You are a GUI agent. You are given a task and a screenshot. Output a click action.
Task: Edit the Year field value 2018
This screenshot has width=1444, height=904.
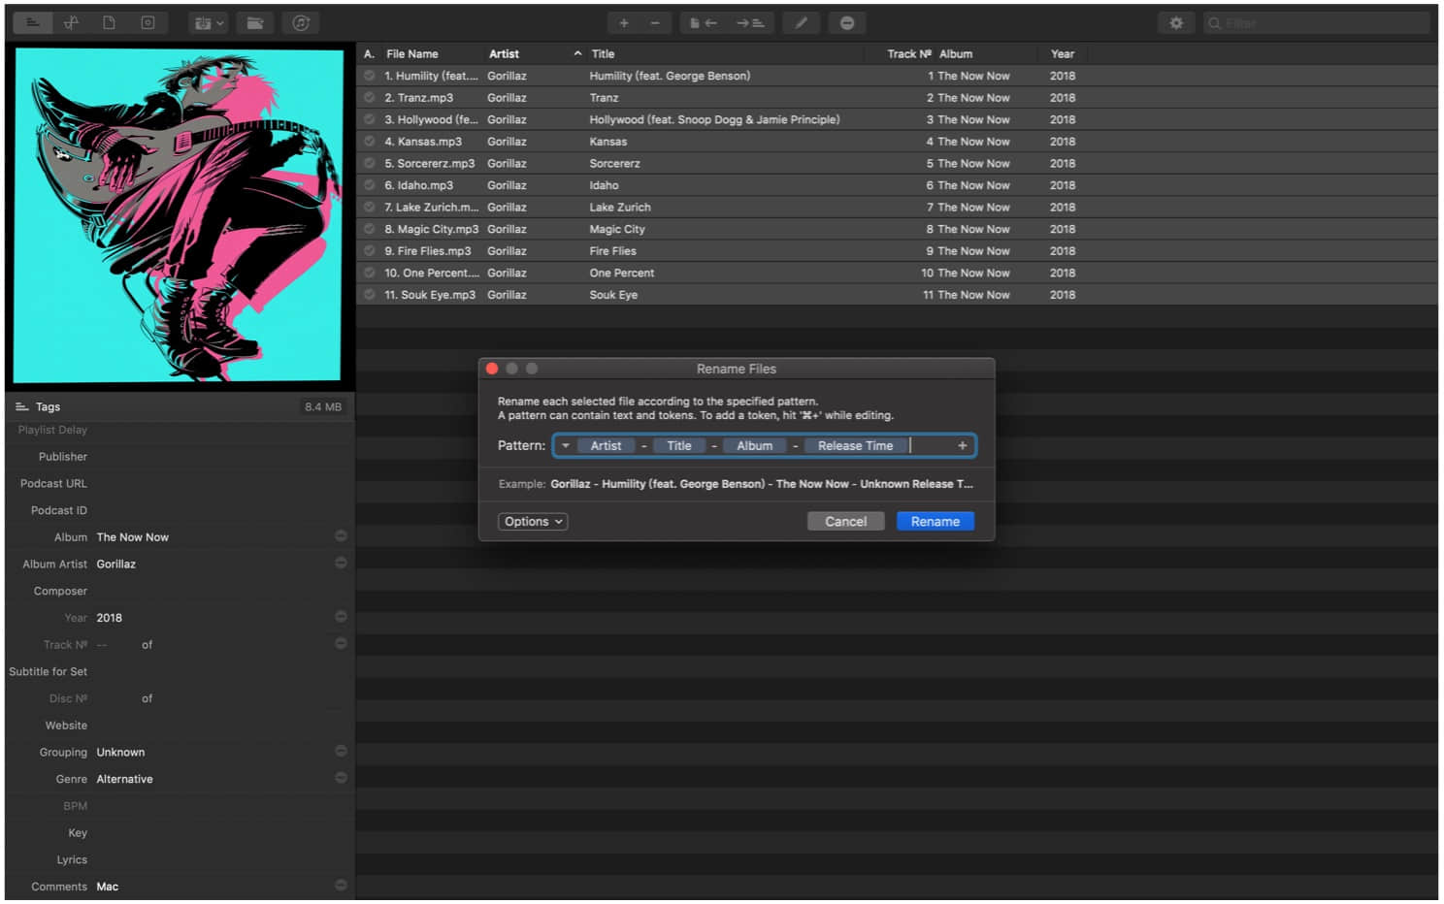point(110,618)
